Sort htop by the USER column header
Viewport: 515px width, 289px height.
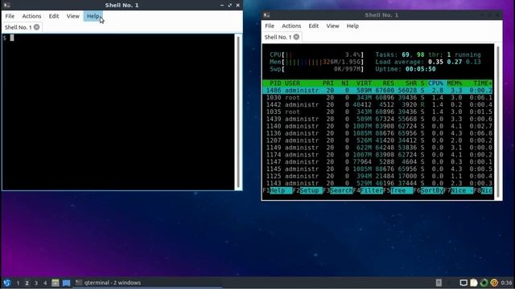click(292, 83)
